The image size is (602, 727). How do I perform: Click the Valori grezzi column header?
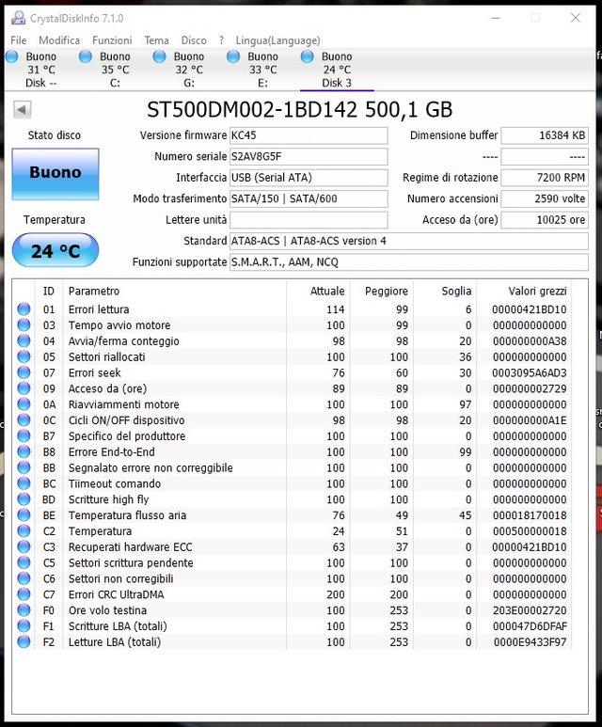[524, 291]
